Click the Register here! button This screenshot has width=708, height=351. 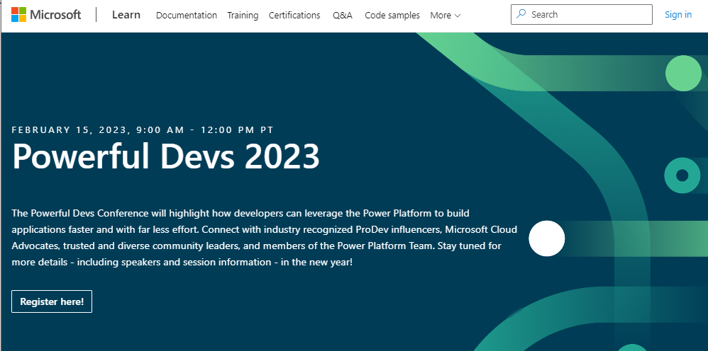(x=52, y=301)
